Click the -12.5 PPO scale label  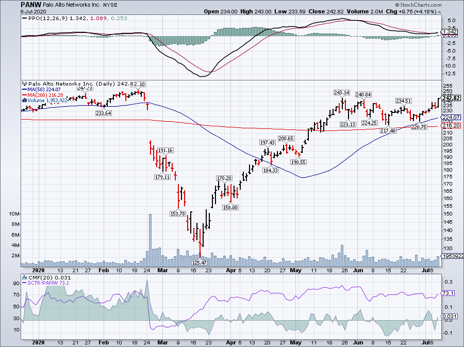450,73
